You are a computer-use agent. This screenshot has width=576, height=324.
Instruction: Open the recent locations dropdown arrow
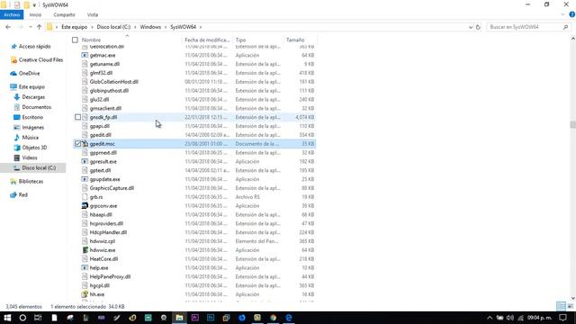click(30, 27)
